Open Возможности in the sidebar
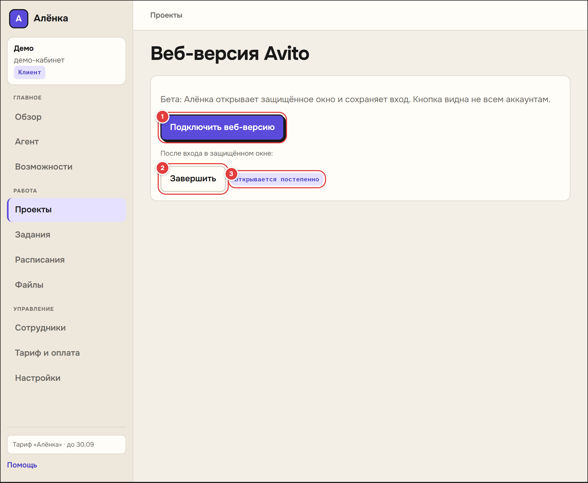This screenshot has height=483, width=588. click(67, 167)
